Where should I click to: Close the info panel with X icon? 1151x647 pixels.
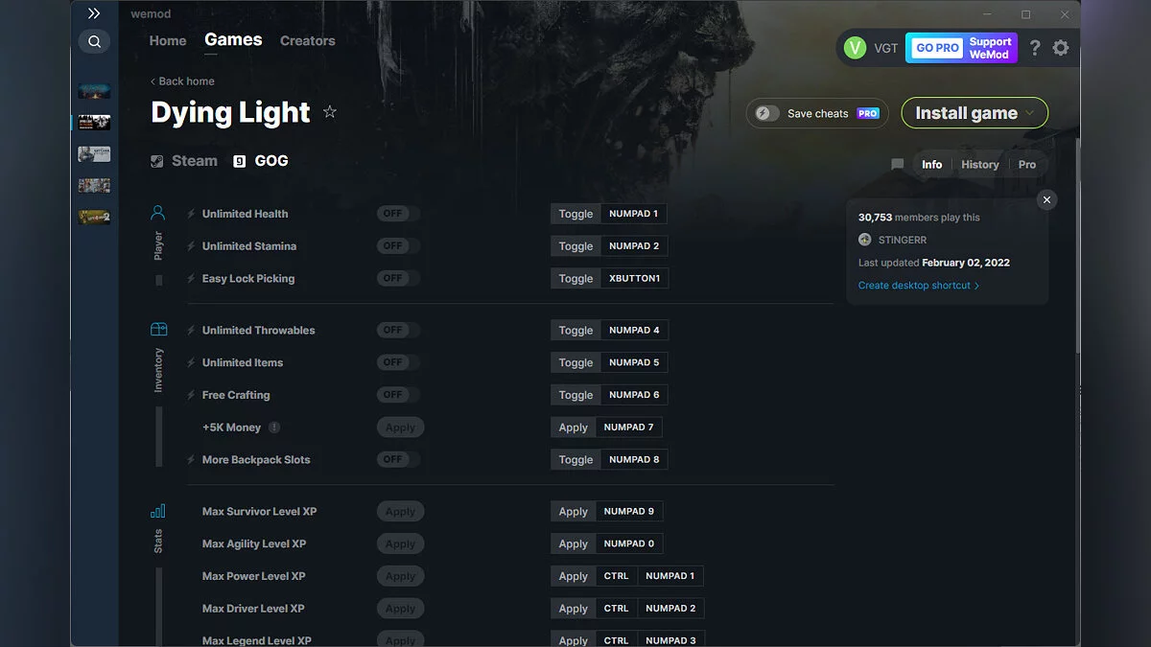[1046, 199]
